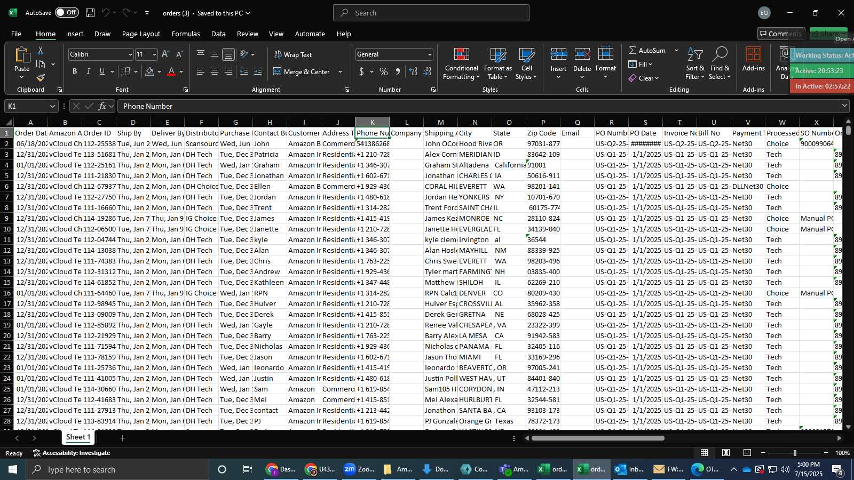Viewport: 854px width, 480px height.
Task: Open the Insert tab
Action: (x=75, y=34)
